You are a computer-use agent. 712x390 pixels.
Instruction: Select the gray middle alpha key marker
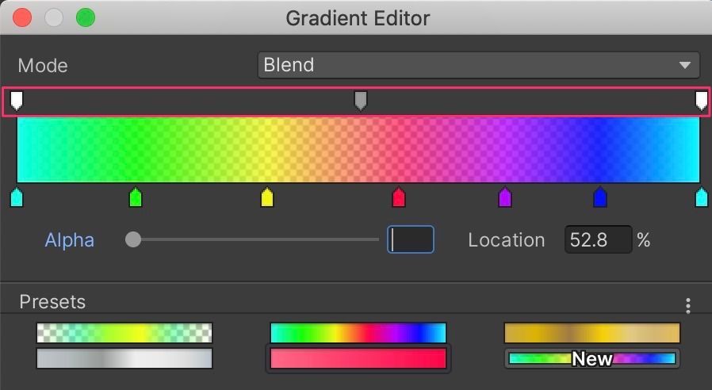tap(361, 101)
